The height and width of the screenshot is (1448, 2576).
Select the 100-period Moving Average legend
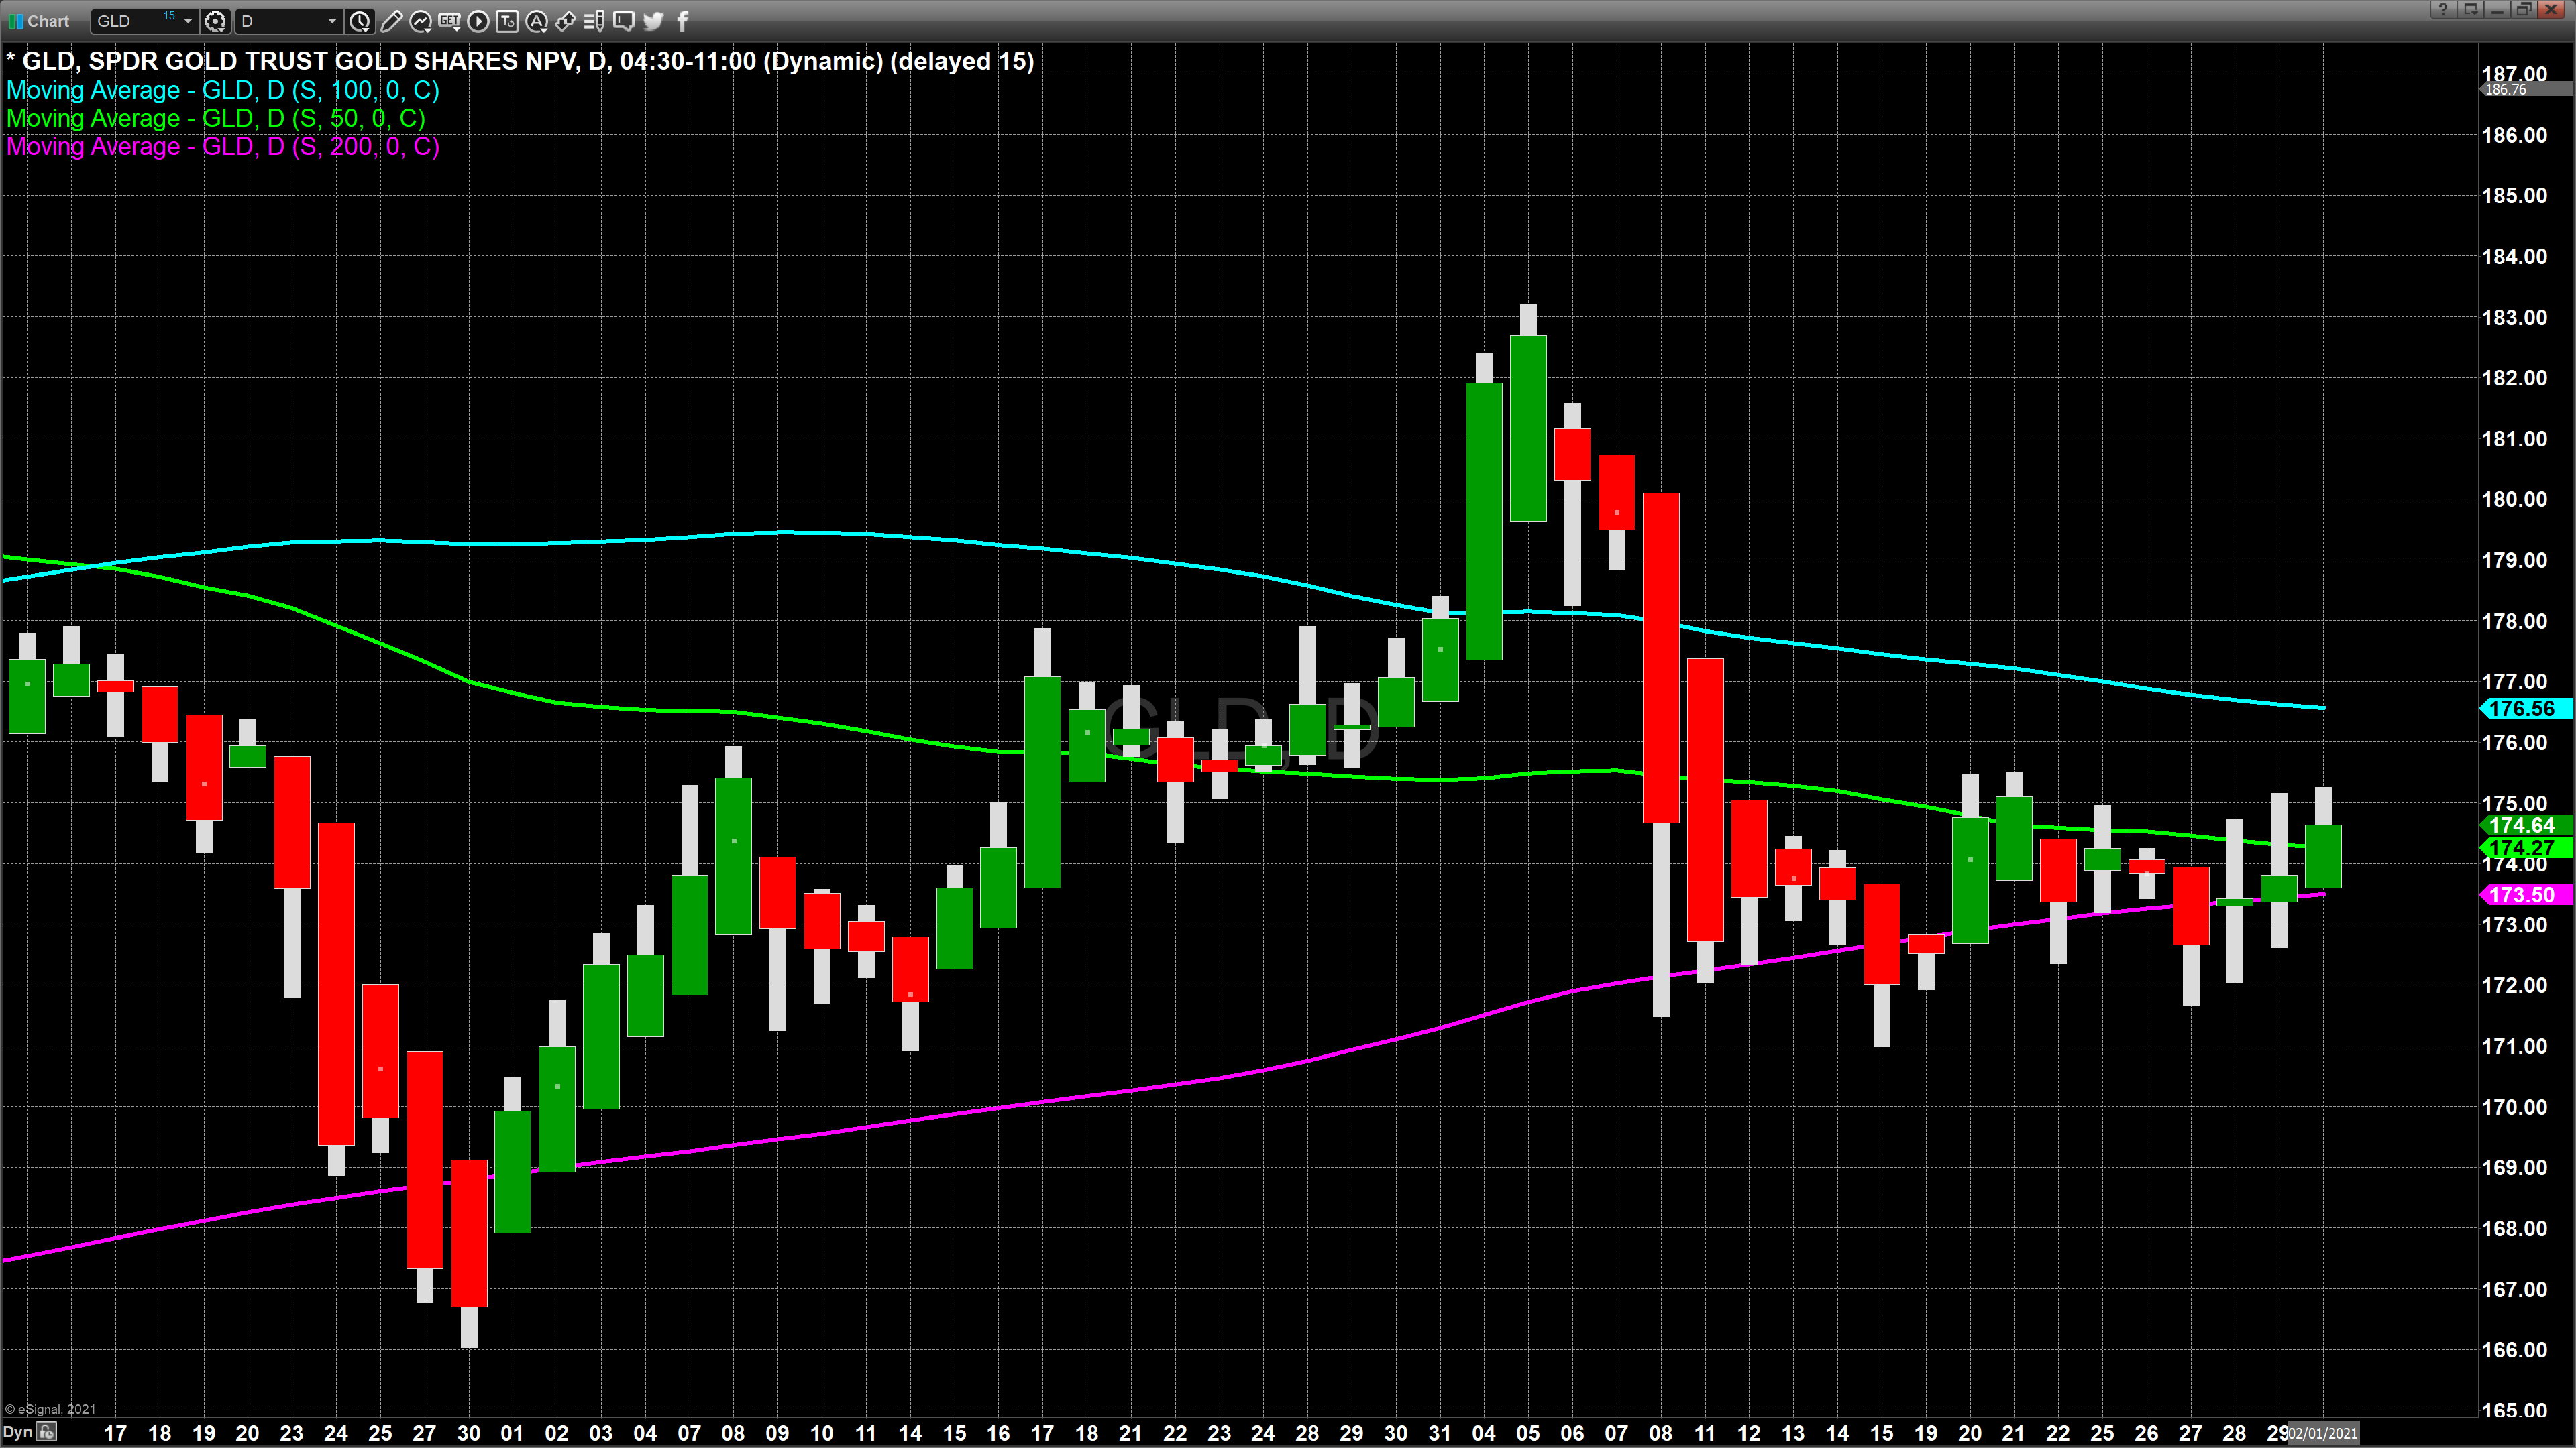tap(223, 90)
